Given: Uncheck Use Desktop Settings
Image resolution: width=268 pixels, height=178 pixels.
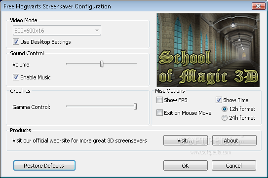Looking at the screenshot, I should tap(16, 42).
